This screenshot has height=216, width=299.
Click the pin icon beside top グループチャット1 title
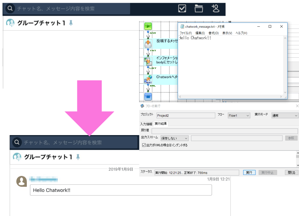(x=71, y=23)
